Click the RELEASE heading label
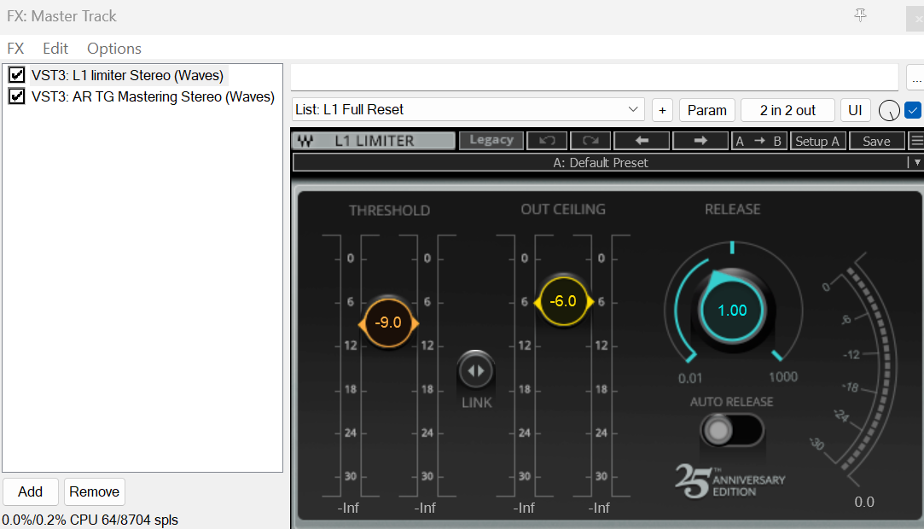 point(733,209)
